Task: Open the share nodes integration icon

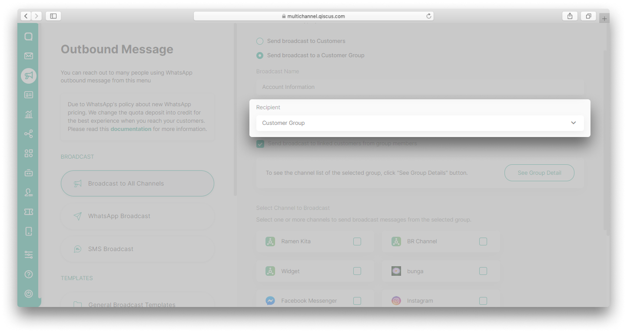Action: coord(29,134)
